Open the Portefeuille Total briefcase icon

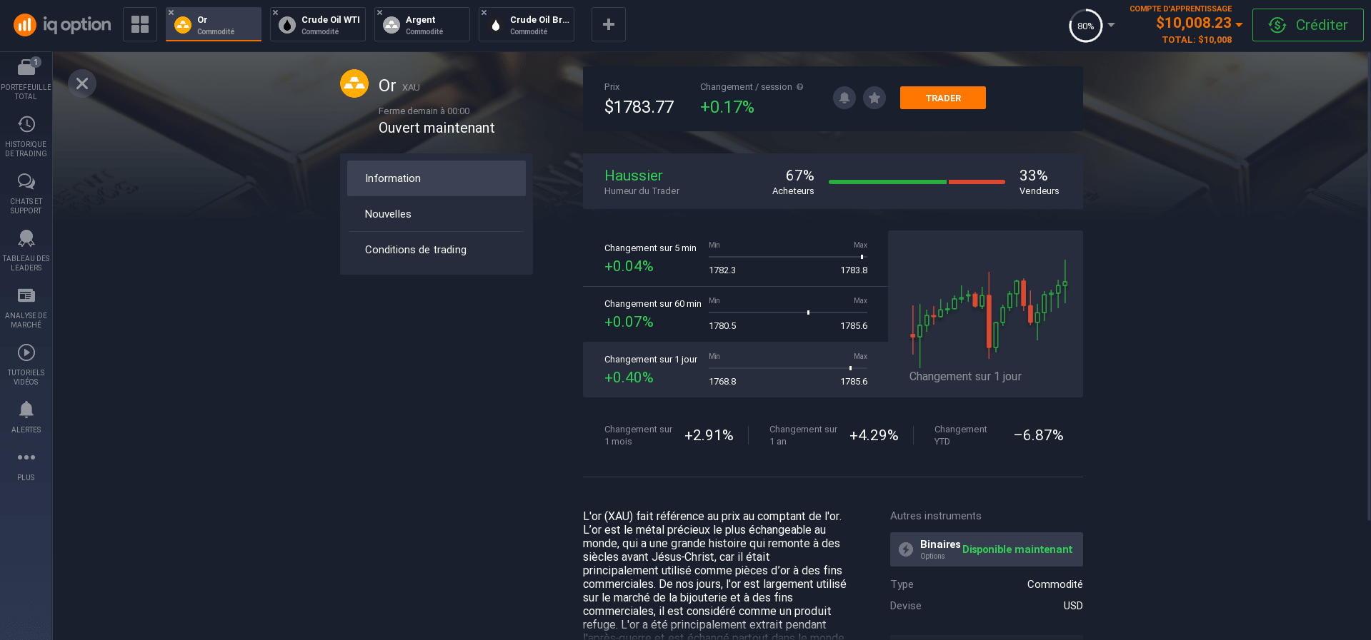(x=26, y=68)
